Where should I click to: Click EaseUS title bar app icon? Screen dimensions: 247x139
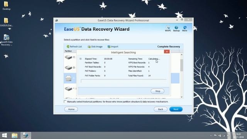[x=57, y=20]
